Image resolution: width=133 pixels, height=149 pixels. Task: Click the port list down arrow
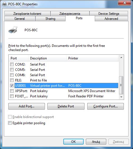[x=121, y=97]
